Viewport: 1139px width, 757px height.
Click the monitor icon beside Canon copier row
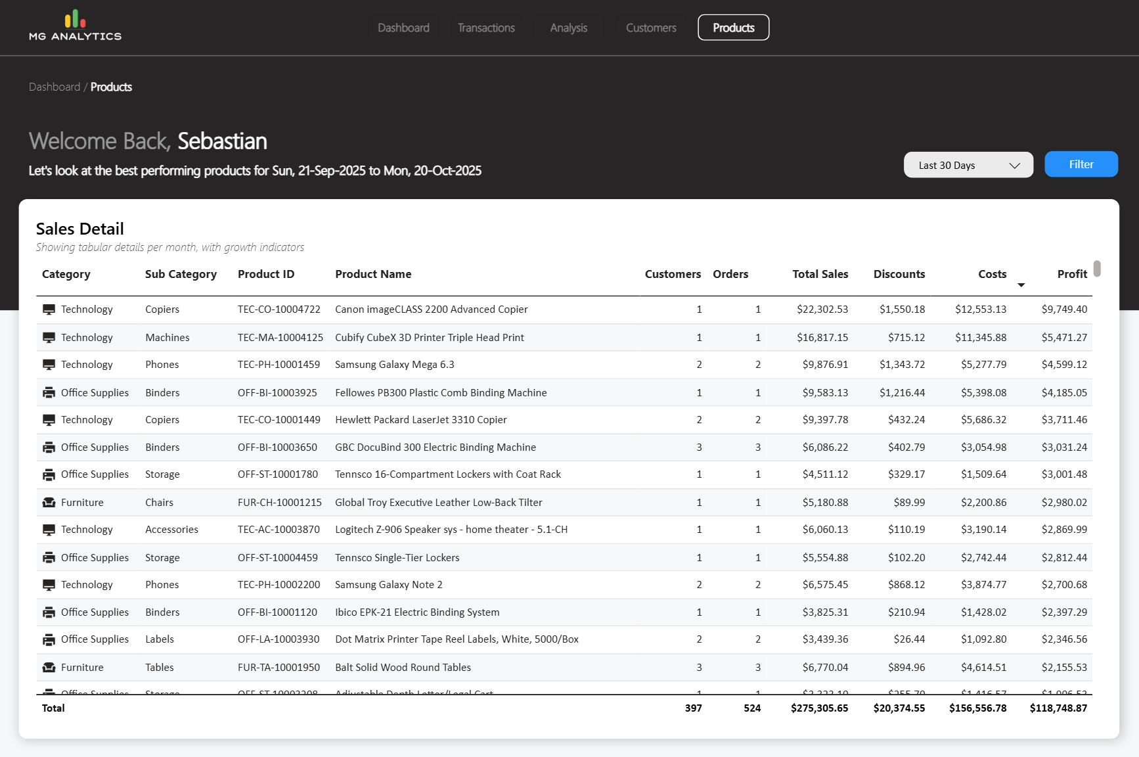(49, 310)
